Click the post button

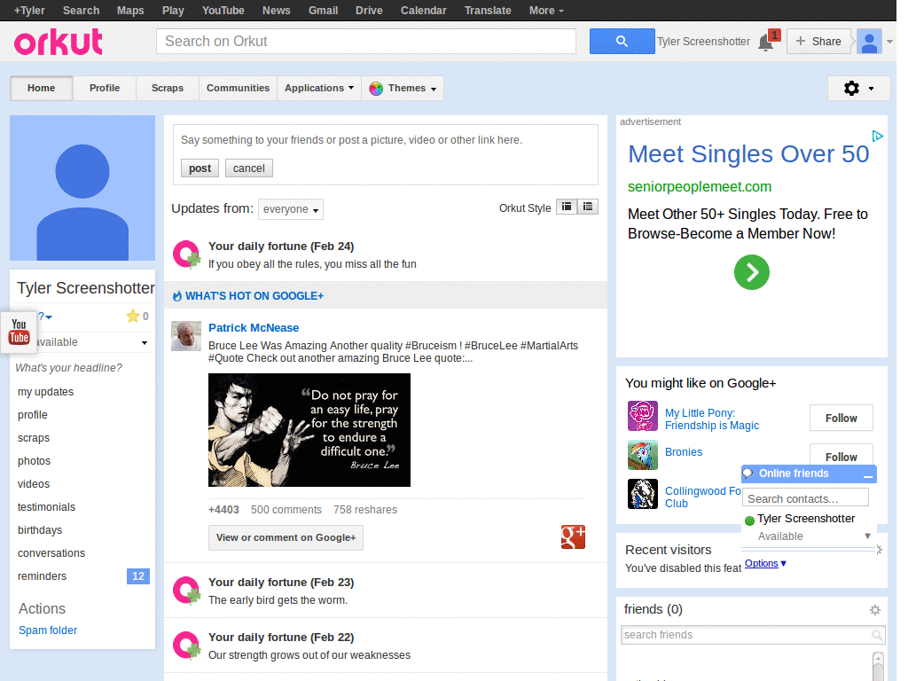[200, 168]
